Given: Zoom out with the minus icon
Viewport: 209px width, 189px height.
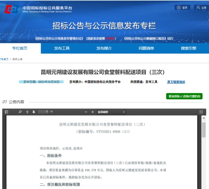Looking at the screenshot, I should click(86, 112).
